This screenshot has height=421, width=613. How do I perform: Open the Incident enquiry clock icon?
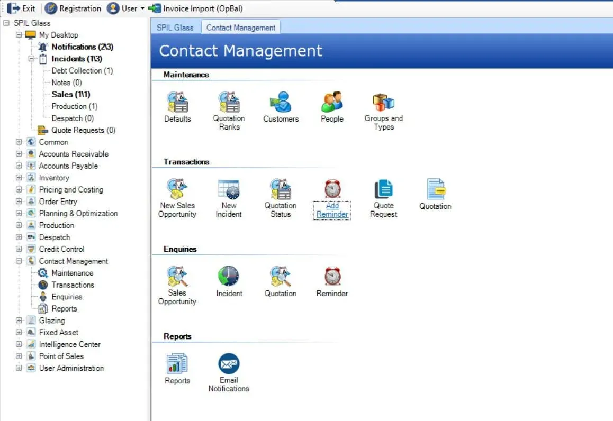point(229,276)
